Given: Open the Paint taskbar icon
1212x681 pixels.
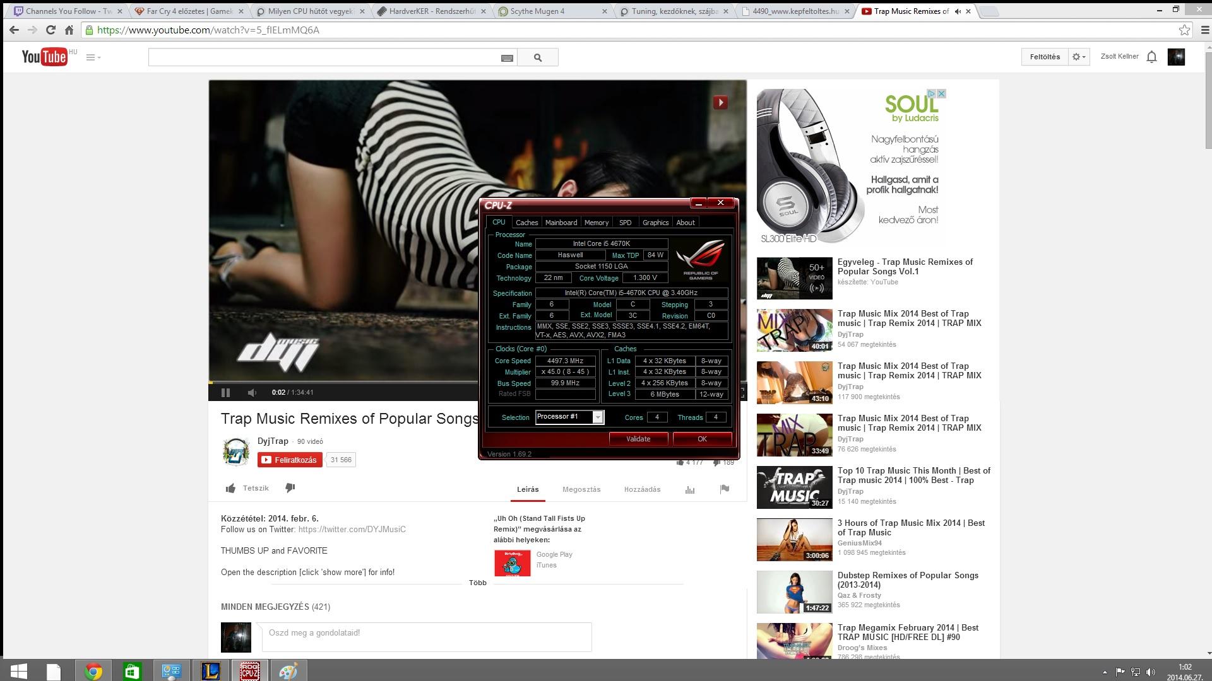Looking at the screenshot, I should pyautogui.click(x=288, y=670).
